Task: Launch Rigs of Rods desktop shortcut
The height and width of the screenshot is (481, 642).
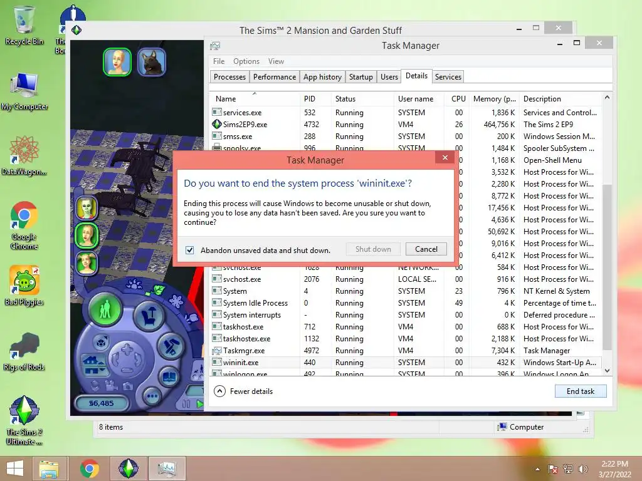Action: [24, 351]
